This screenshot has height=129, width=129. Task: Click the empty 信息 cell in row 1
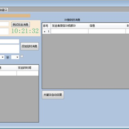107,32
